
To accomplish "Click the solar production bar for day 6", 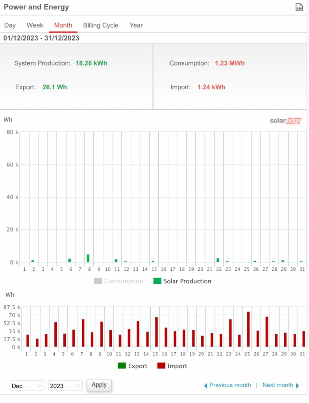I will [70, 261].
